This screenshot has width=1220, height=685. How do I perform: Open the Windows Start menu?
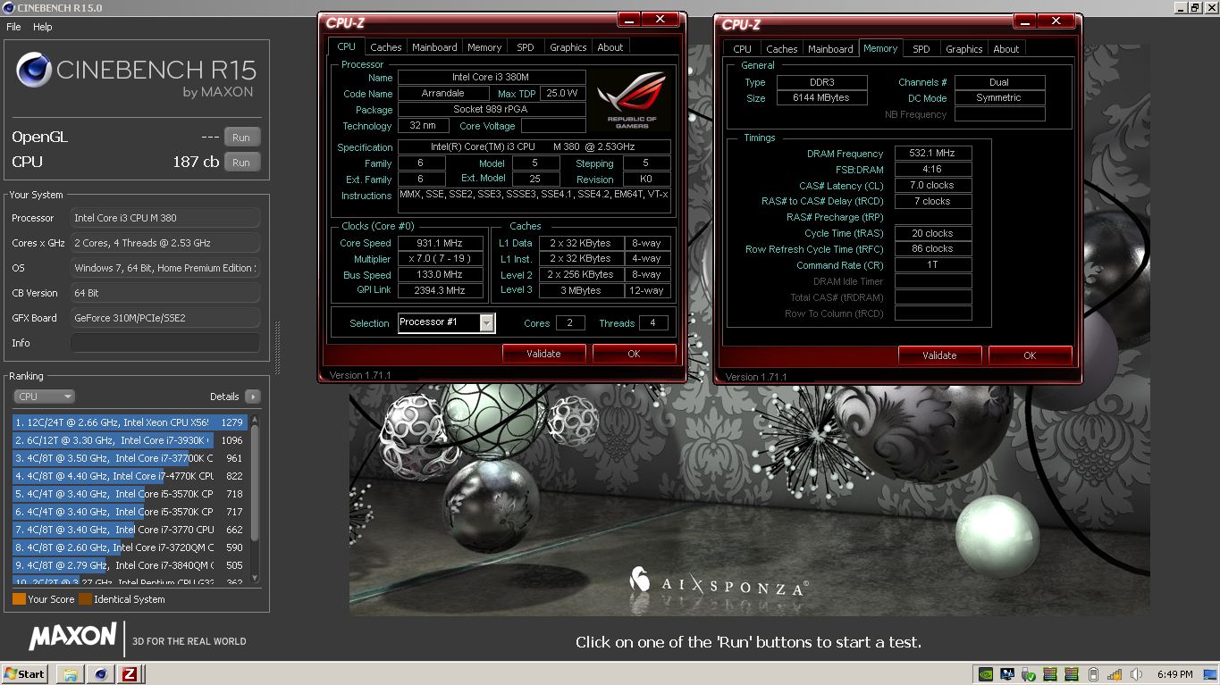pos(25,674)
